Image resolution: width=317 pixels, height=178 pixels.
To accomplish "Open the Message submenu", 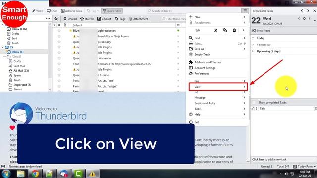I will click(217, 98).
